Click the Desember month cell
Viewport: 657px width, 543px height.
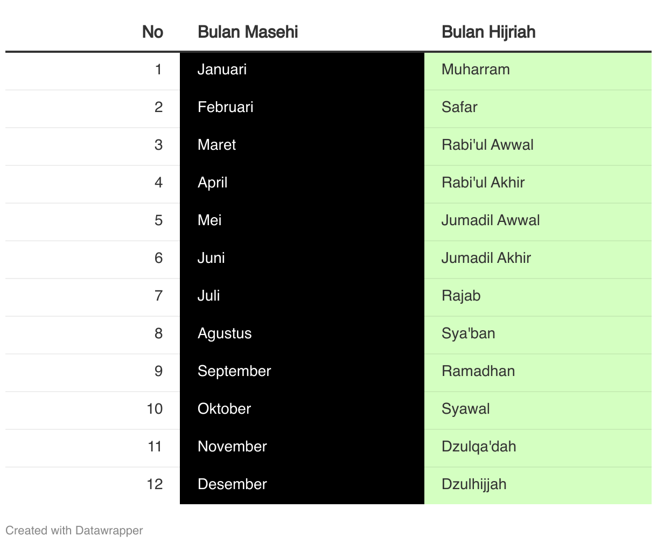coord(232,484)
